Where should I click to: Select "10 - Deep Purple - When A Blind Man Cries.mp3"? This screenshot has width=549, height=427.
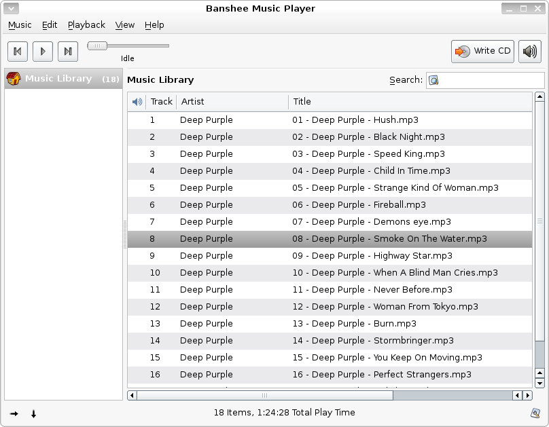click(x=330, y=273)
